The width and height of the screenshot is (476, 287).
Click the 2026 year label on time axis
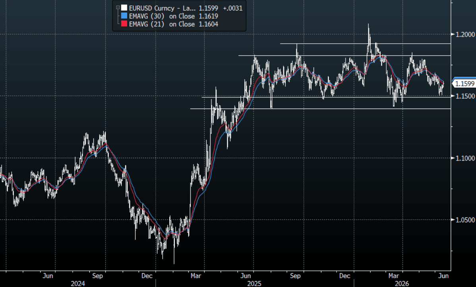402,284
